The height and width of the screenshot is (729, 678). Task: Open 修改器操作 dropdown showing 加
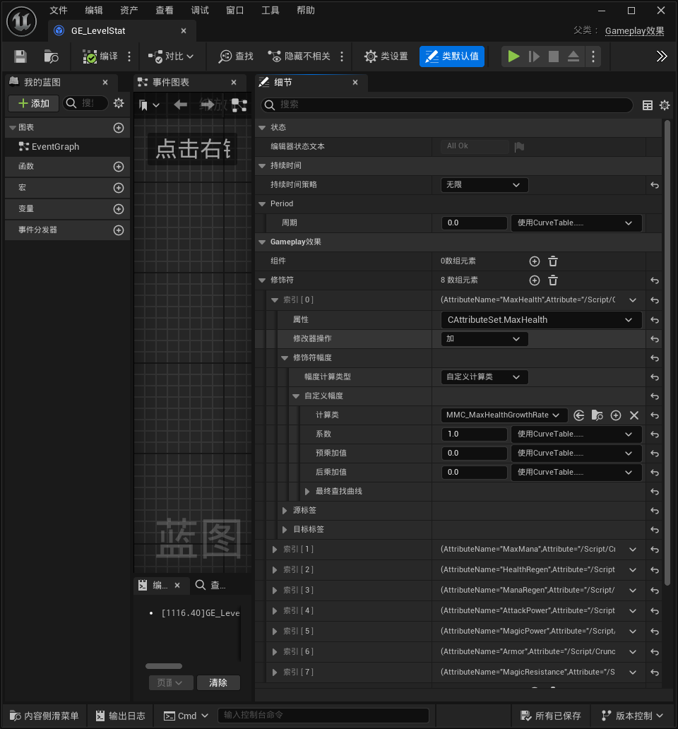coord(484,339)
